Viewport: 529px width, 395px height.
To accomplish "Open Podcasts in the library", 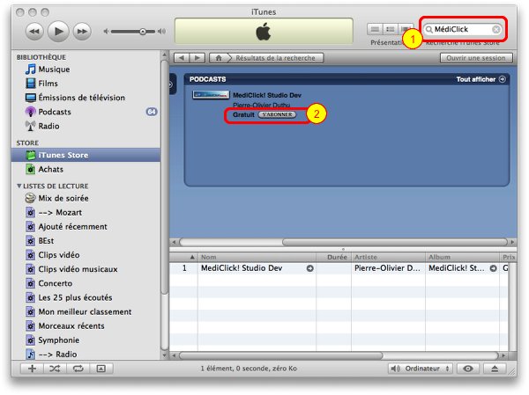I will [55, 112].
